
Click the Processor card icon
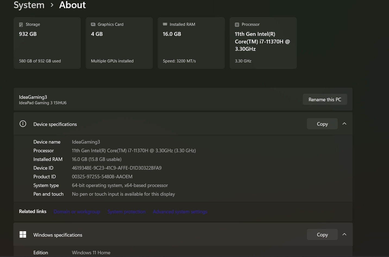point(237,24)
